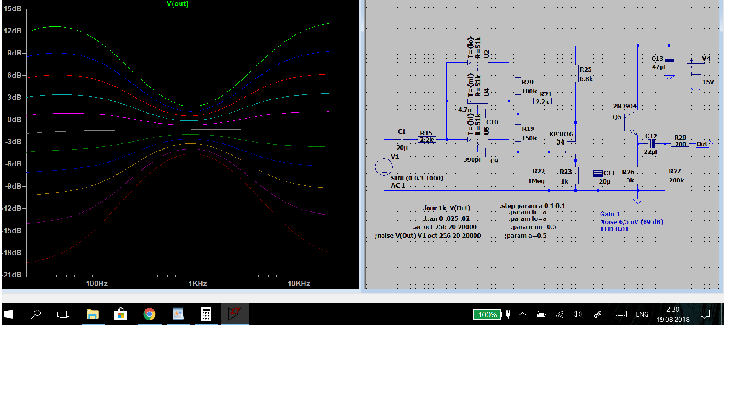Image resolution: width=735 pixels, height=413 pixels.
Task: Click the .ac oct 256 directive
Action: [445, 227]
